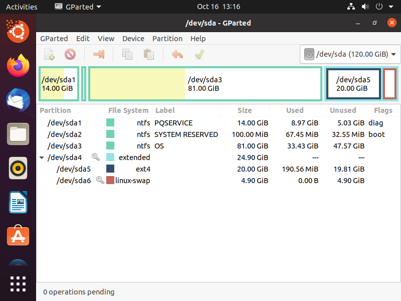The image size is (401, 301).
Task: Click the 24.90 GiB size value
Action: 253,158
